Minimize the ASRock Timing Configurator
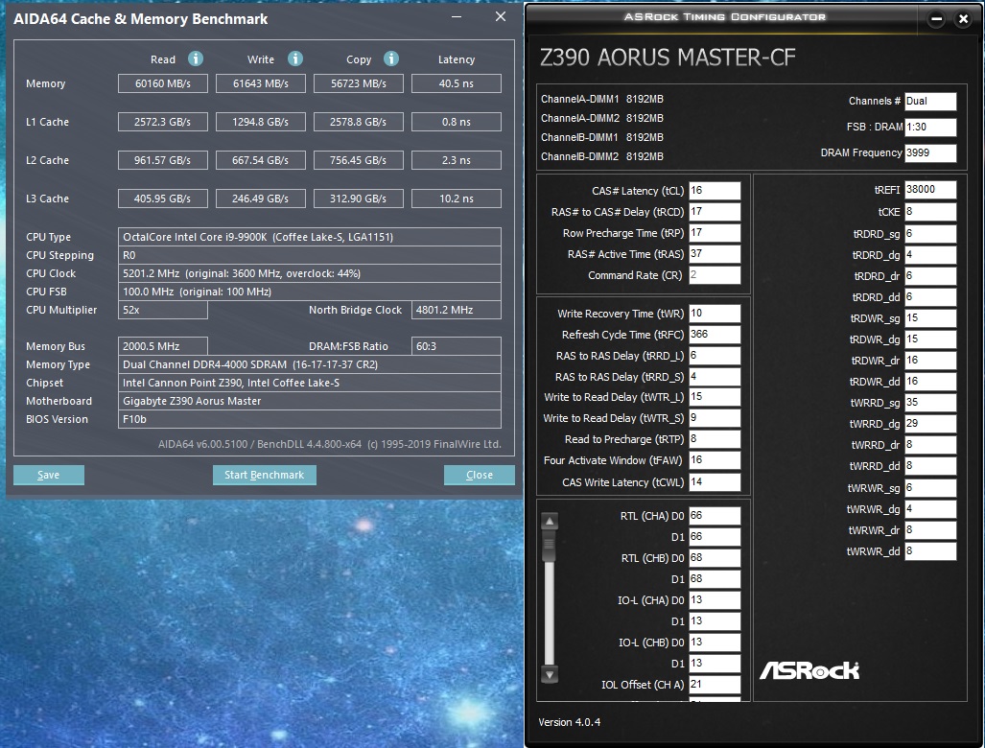 tap(936, 19)
